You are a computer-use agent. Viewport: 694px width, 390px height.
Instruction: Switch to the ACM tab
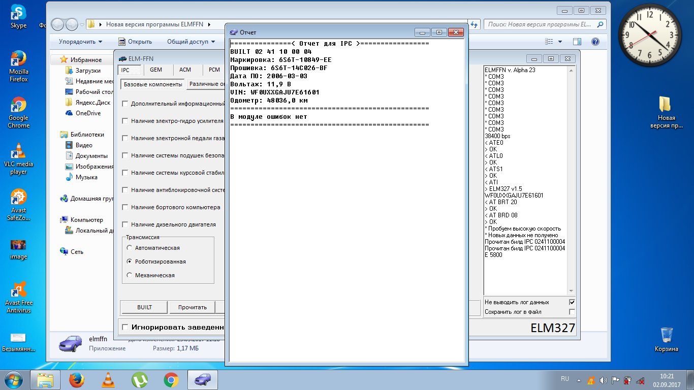(185, 70)
